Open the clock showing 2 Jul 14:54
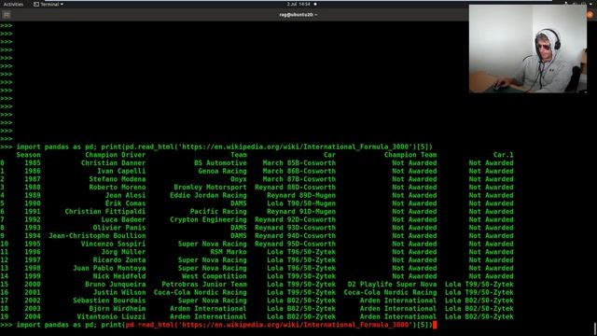Viewport: 597px width, 336px height. (298, 4)
